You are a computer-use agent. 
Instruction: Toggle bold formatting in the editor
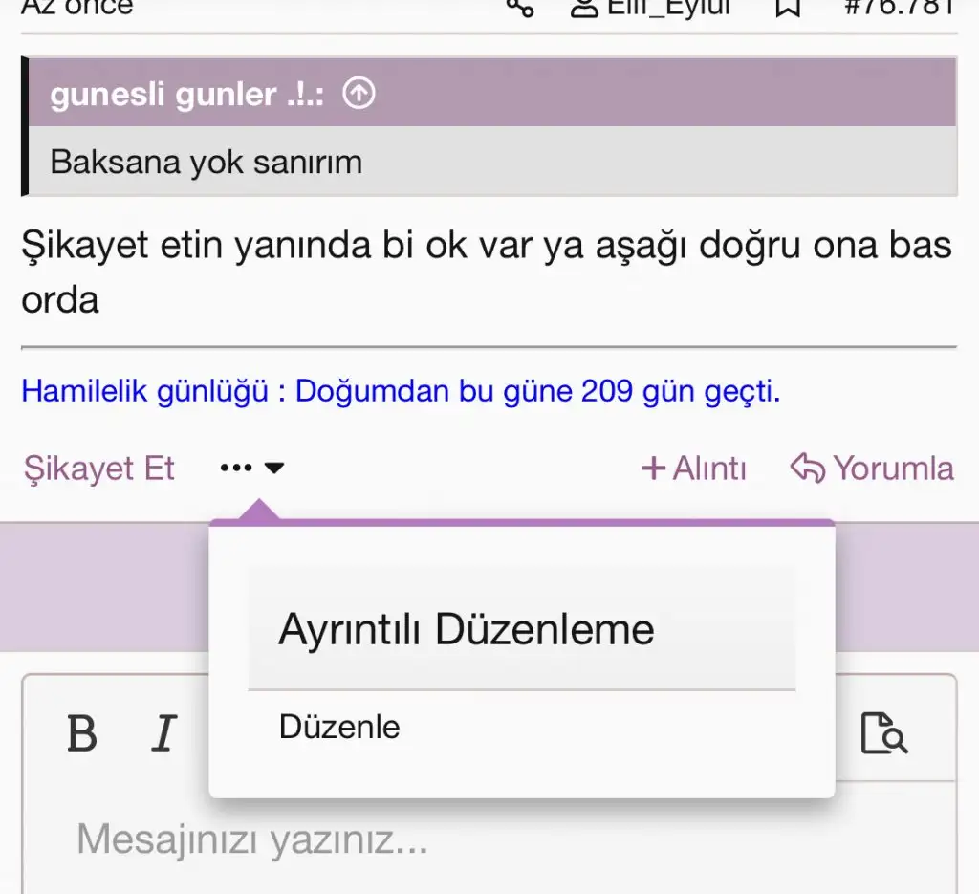click(x=82, y=734)
